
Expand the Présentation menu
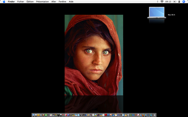pyautogui.click(x=42, y=2)
